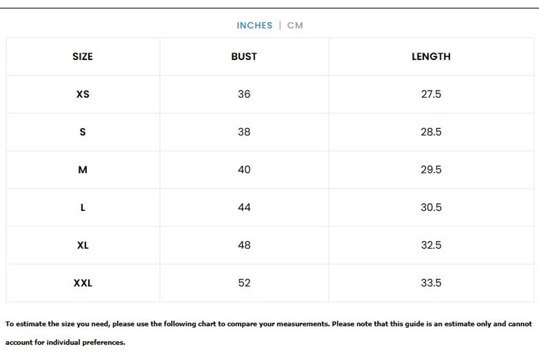Viewport: 539px width, 363px height.
Task: Click the BUST column header
Action: coord(244,56)
